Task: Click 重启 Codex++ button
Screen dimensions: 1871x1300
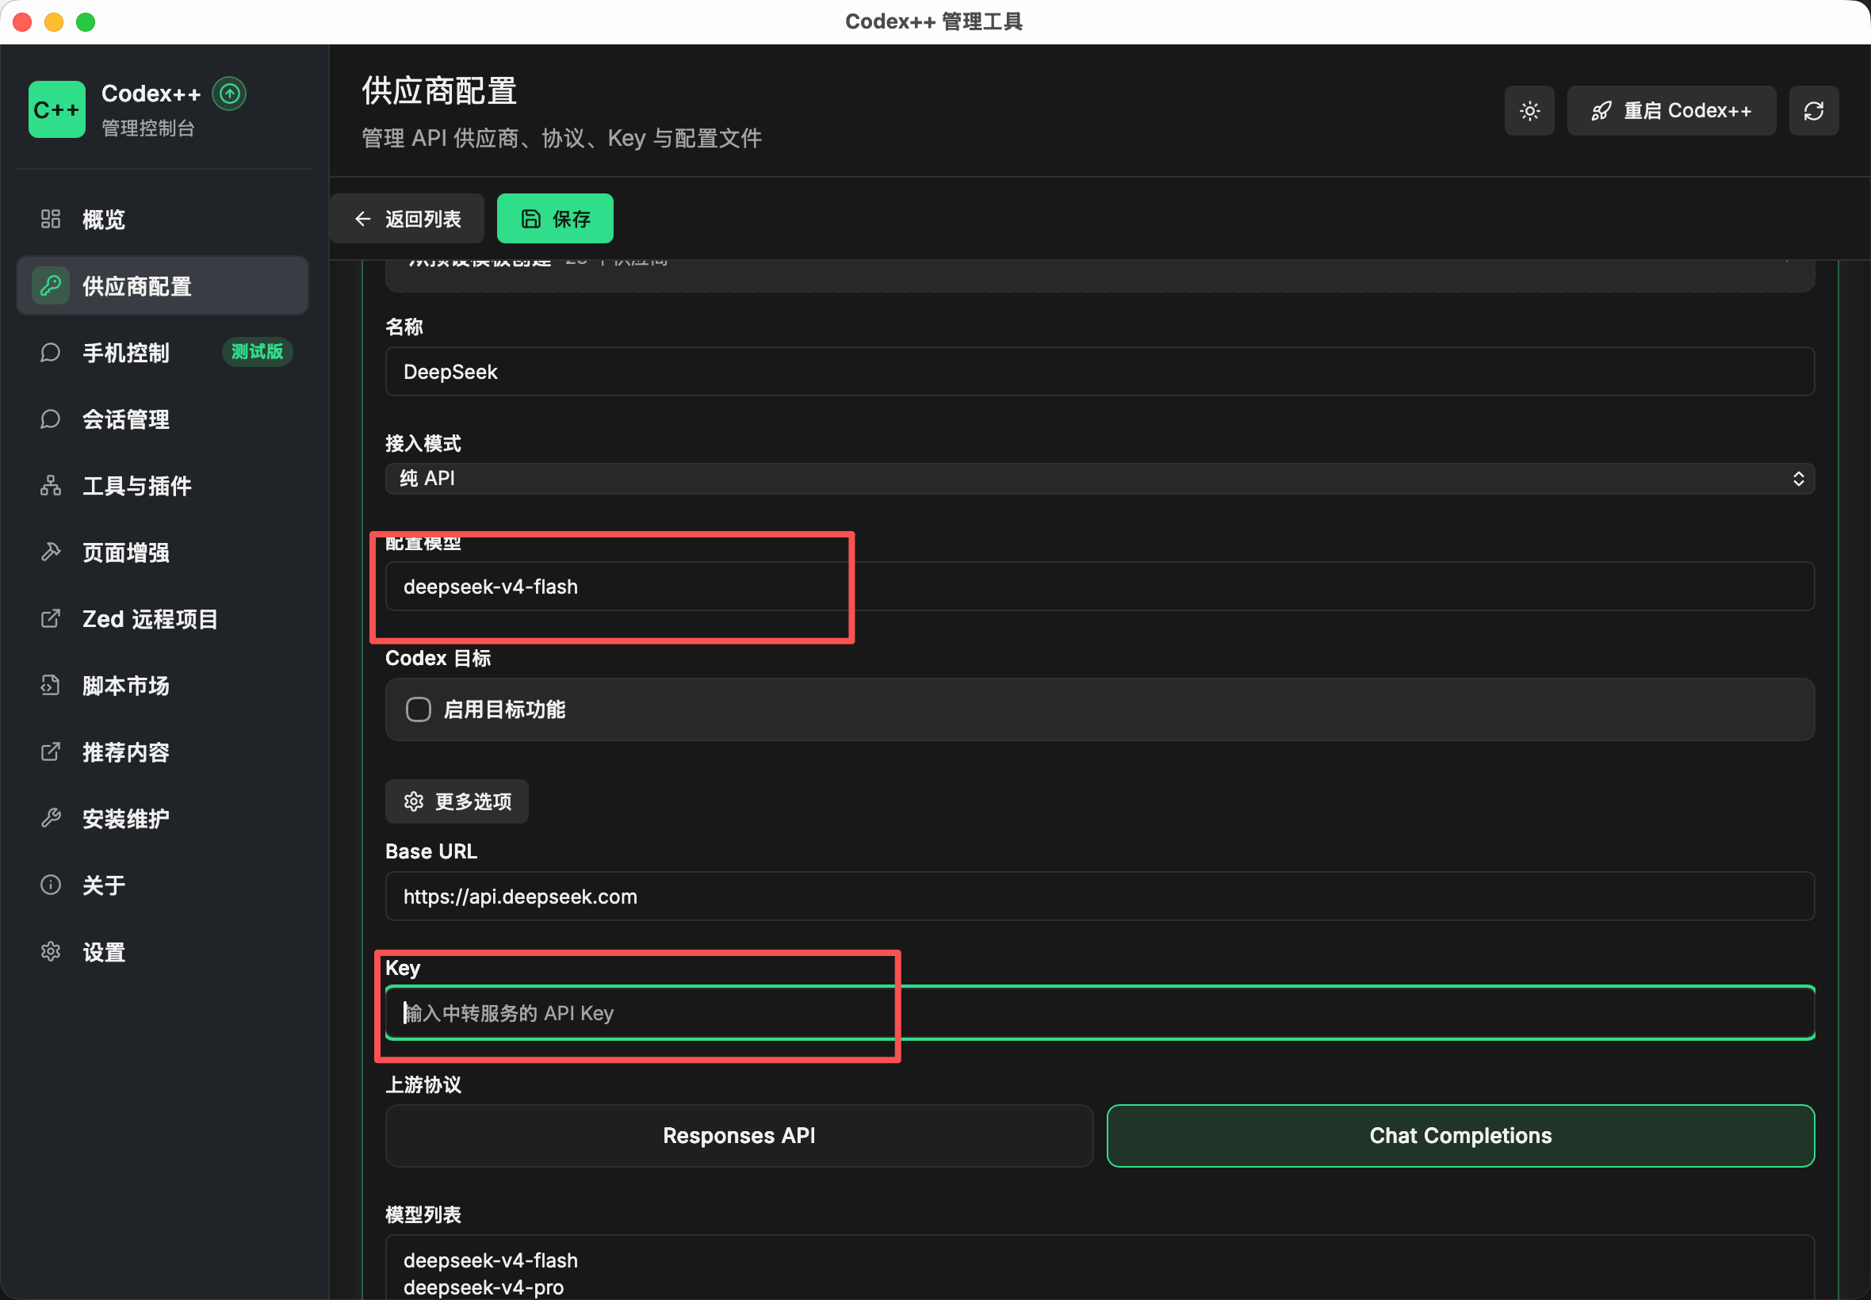Action: click(1670, 111)
